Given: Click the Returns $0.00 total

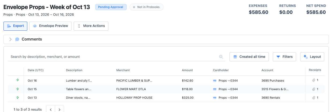Looking at the screenshot, I should pos(286,12).
